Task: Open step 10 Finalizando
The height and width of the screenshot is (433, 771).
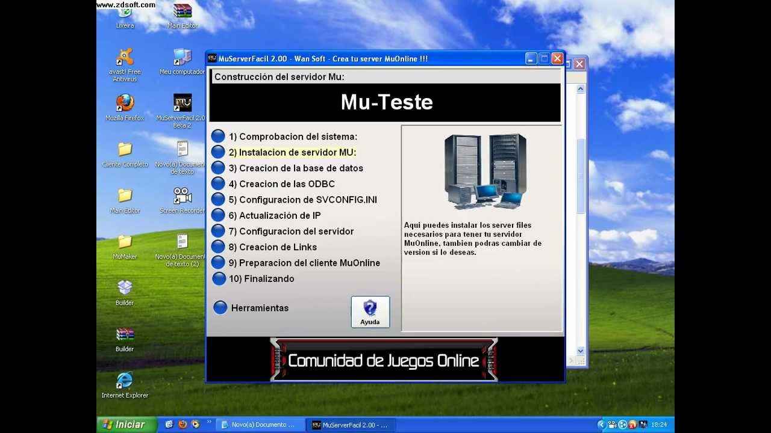Action: (261, 278)
